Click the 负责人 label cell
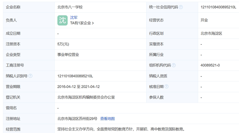The image size is (239, 133). point(29,20)
